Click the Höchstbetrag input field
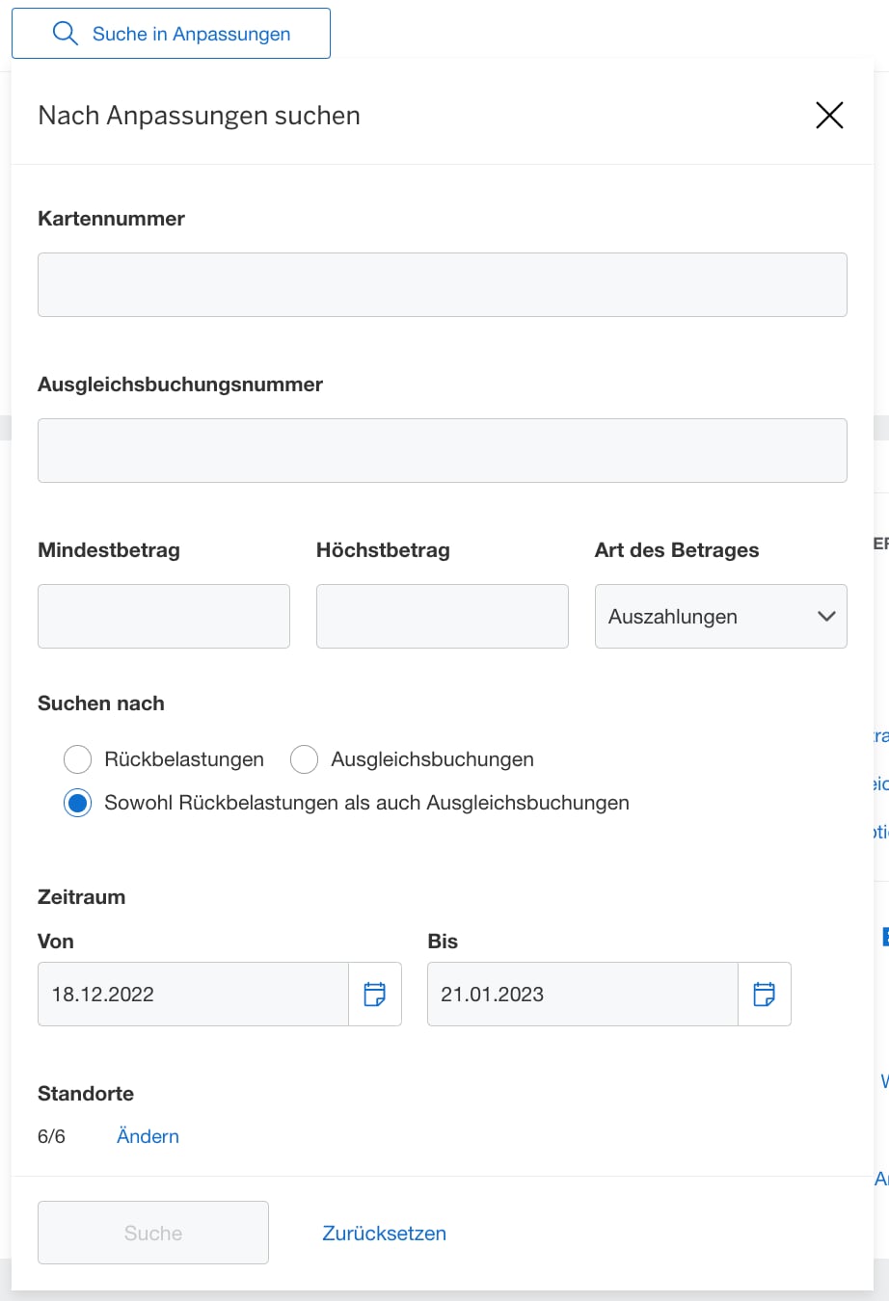This screenshot has width=889, height=1301. (x=442, y=616)
